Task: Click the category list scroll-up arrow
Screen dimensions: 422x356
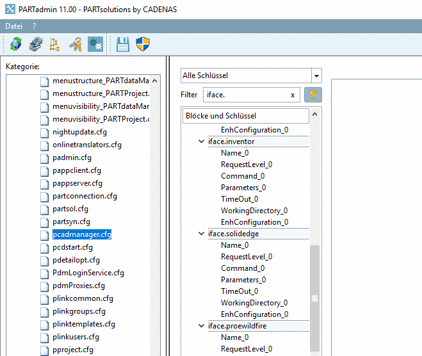Action: (x=155, y=81)
